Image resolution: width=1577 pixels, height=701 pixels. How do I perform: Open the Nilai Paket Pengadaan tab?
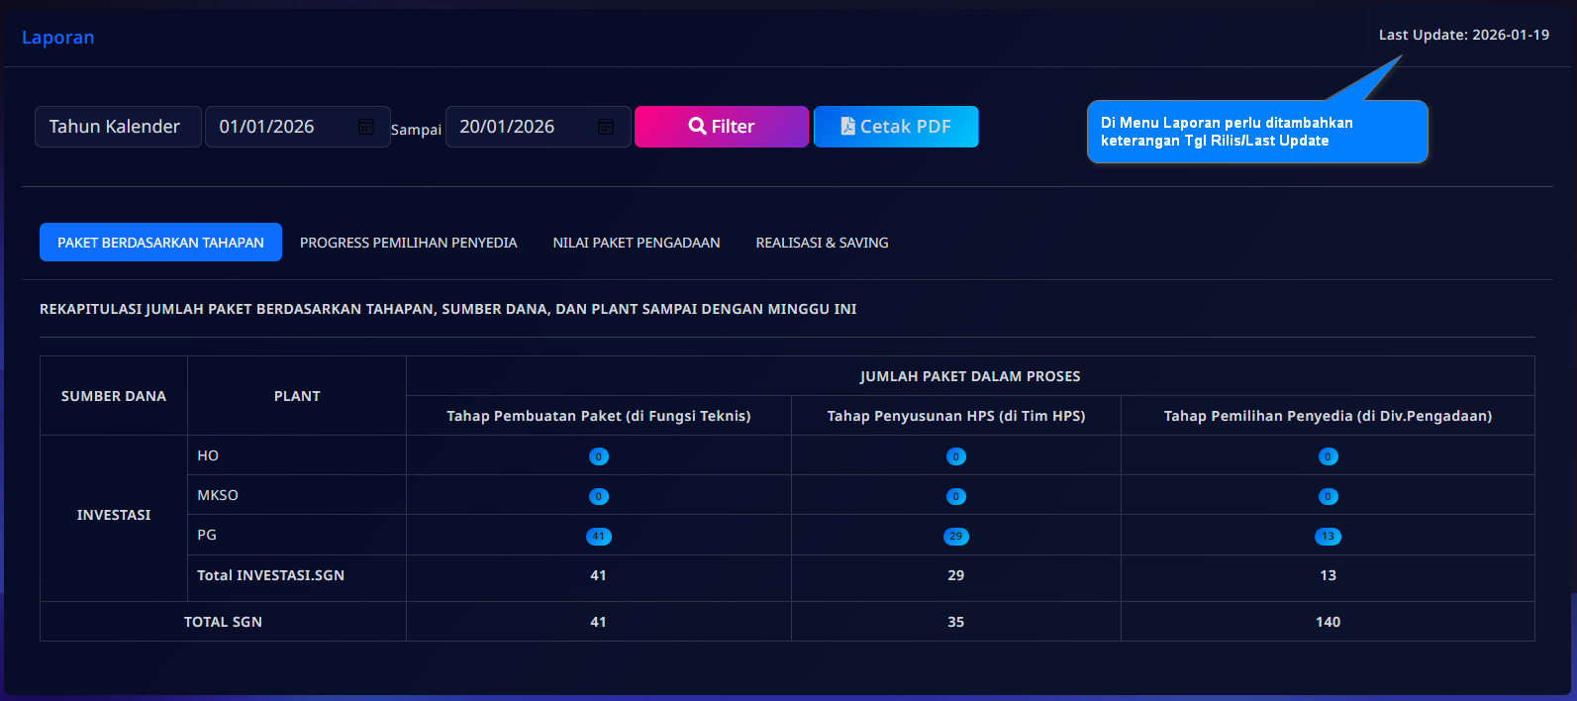(x=636, y=243)
